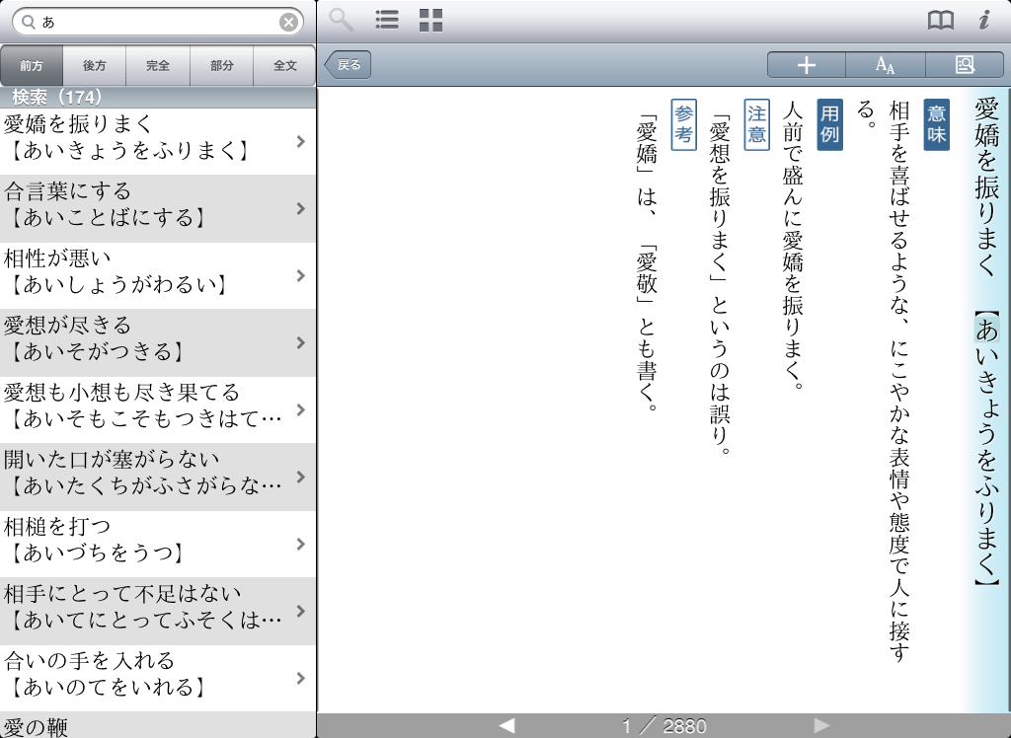Image resolution: width=1011 pixels, height=738 pixels.
Task: Switch to 部分 partial match tab
Action: click(x=222, y=66)
